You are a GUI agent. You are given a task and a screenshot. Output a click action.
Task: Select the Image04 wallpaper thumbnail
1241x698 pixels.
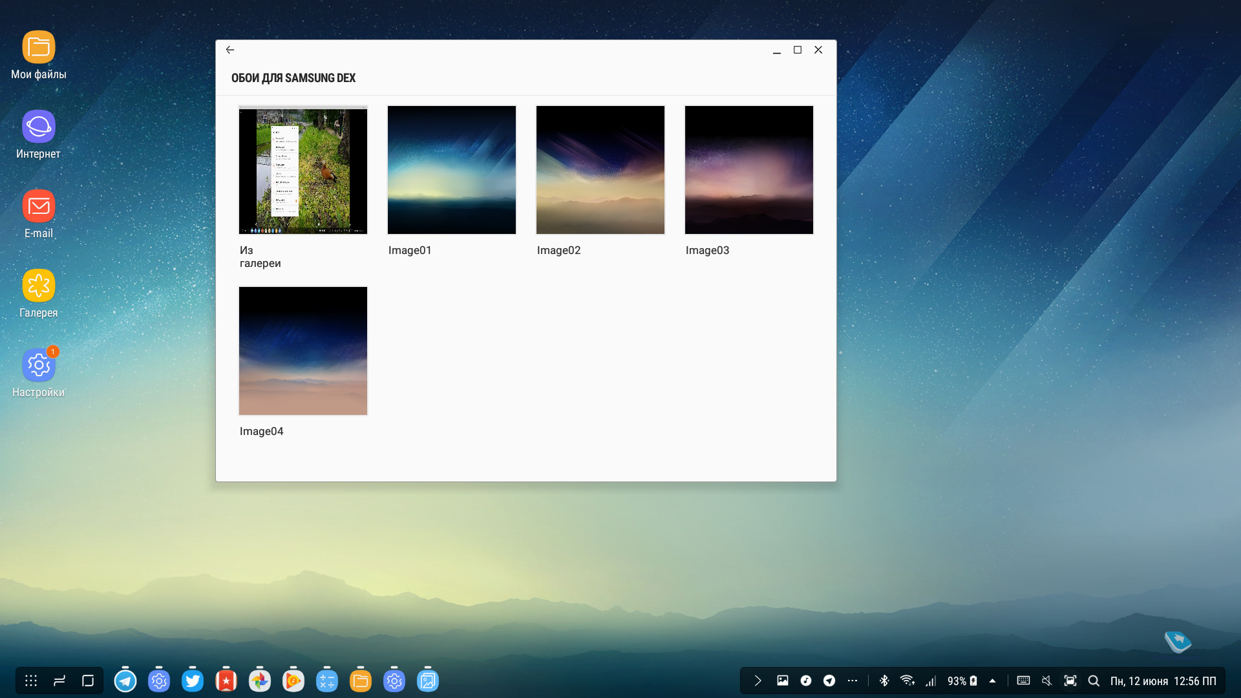tap(303, 351)
